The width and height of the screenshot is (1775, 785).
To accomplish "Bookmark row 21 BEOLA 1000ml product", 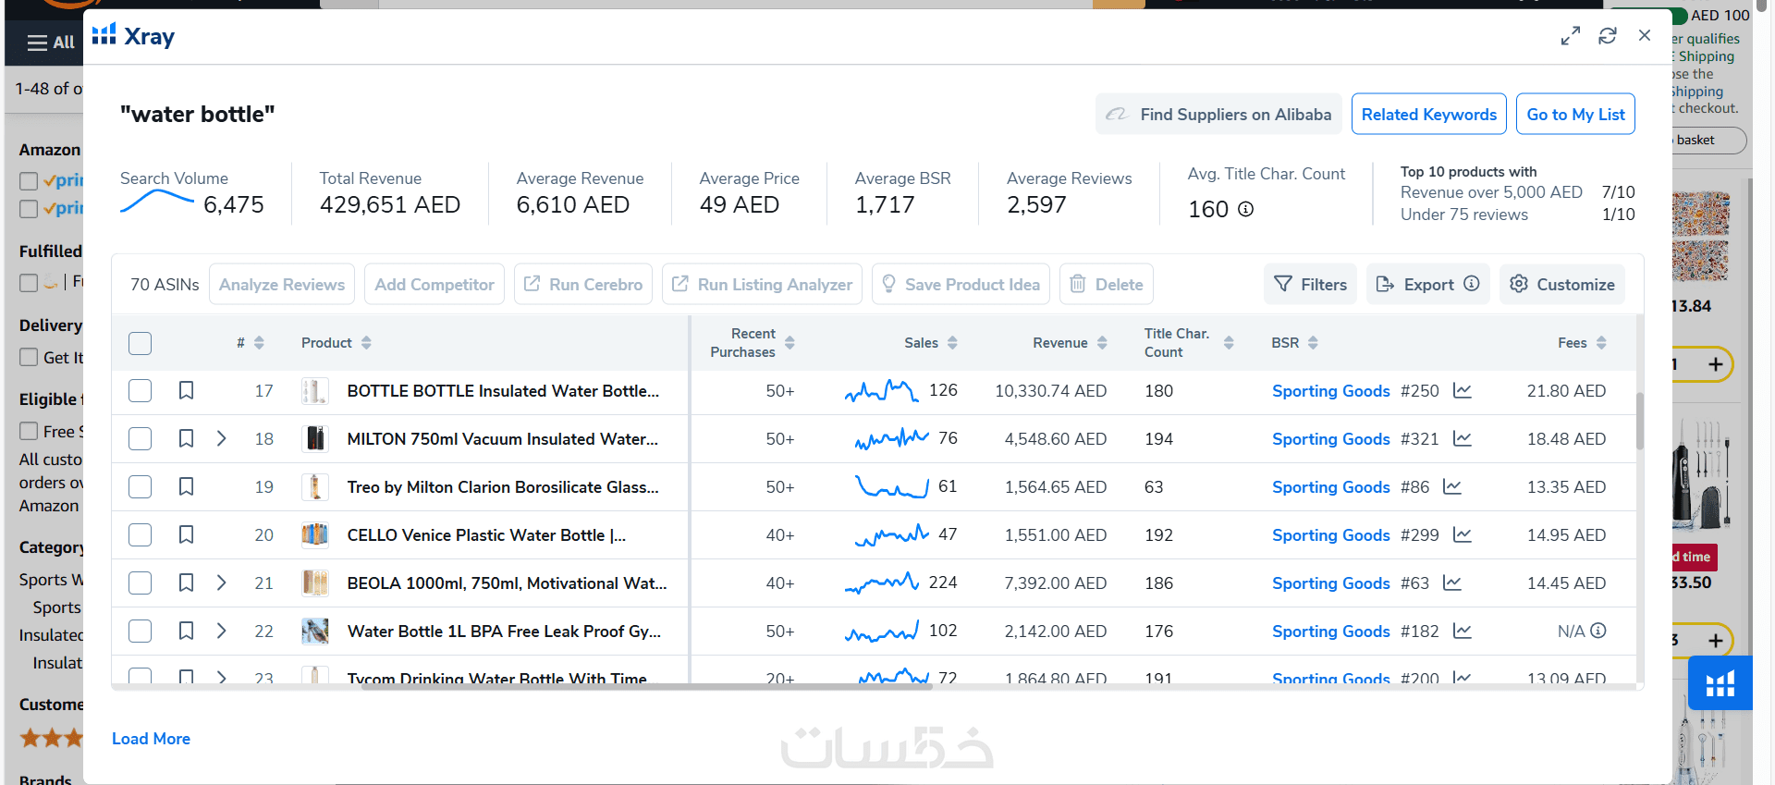I will 186,583.
